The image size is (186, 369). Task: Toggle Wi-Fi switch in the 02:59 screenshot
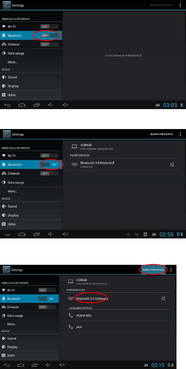pos(49,156)
